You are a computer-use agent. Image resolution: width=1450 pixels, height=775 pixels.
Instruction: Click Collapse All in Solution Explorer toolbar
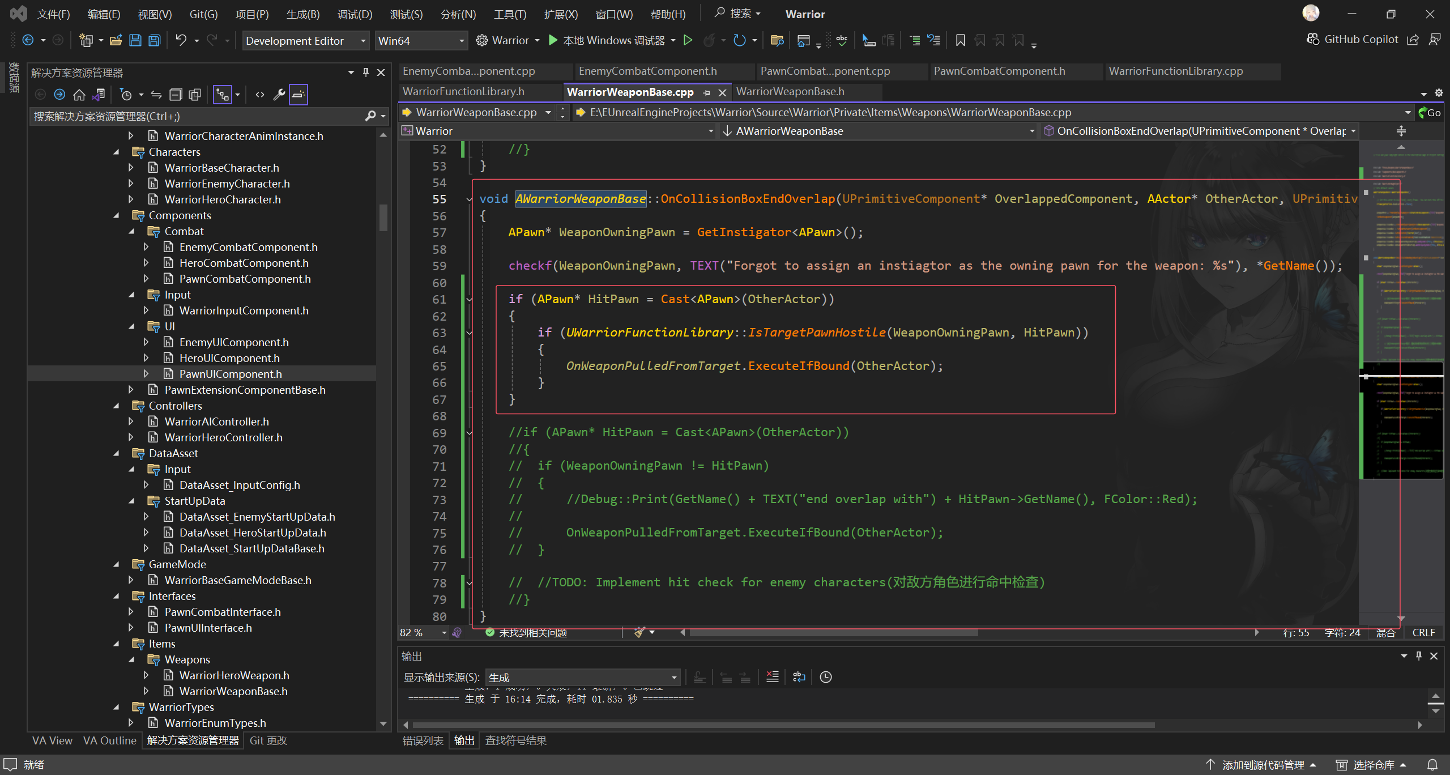pyautogui.click(x=176, y=95)
